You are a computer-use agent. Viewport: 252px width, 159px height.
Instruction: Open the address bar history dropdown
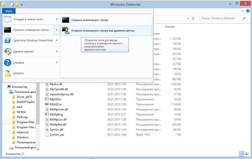188,18
